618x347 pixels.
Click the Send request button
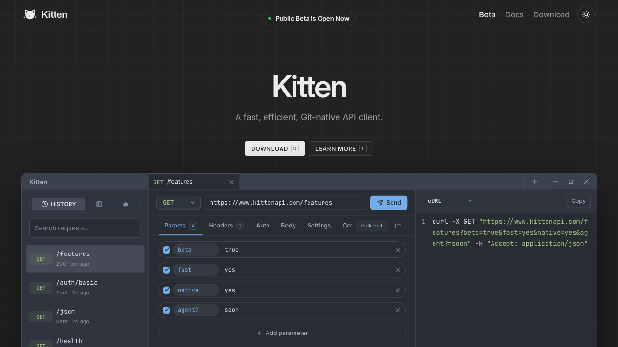click(389, 203)
